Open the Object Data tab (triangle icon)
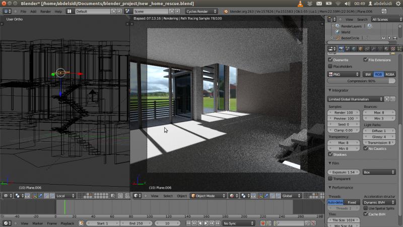Viewport: 403px width, 227px height. 380,48
